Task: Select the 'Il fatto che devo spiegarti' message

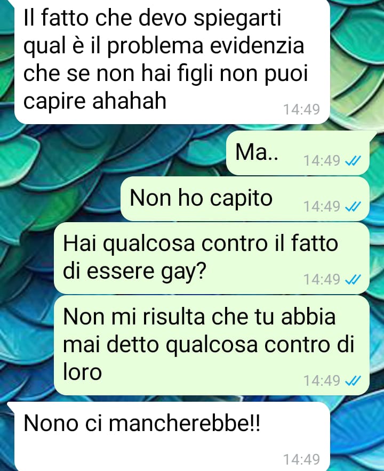Action: [x=172, y=62]
